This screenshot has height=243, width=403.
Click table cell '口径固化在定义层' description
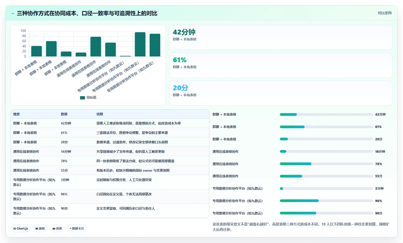click(x=124, y=194)
